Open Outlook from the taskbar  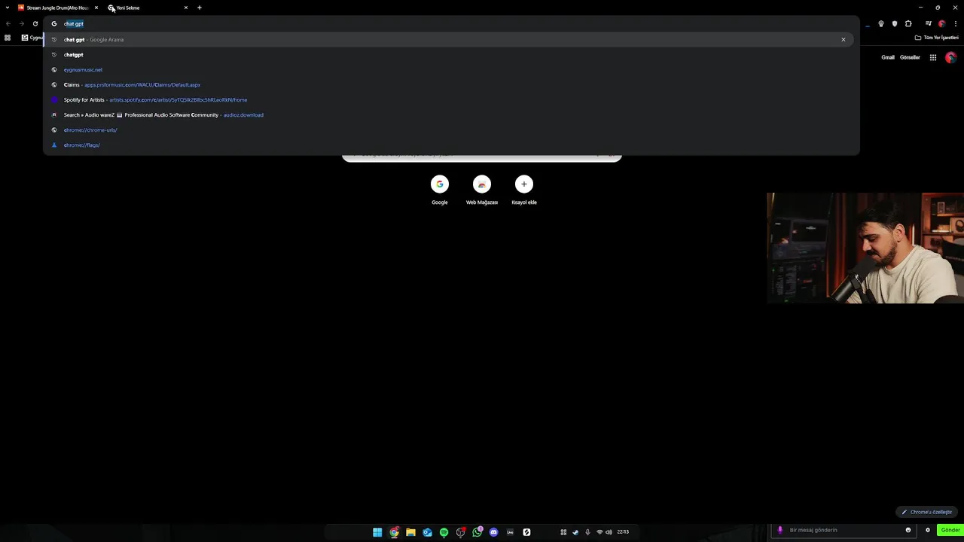pos(427,532)
